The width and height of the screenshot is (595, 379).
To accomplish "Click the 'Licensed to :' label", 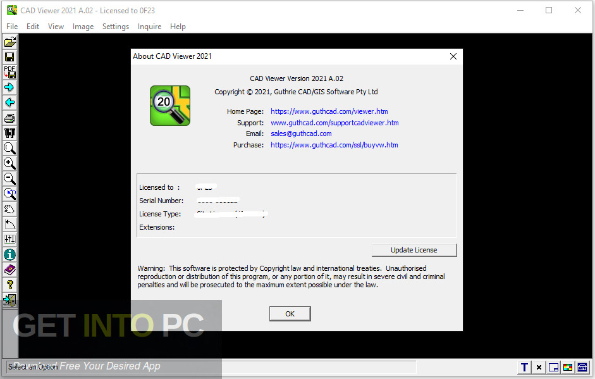I will 159,187.
